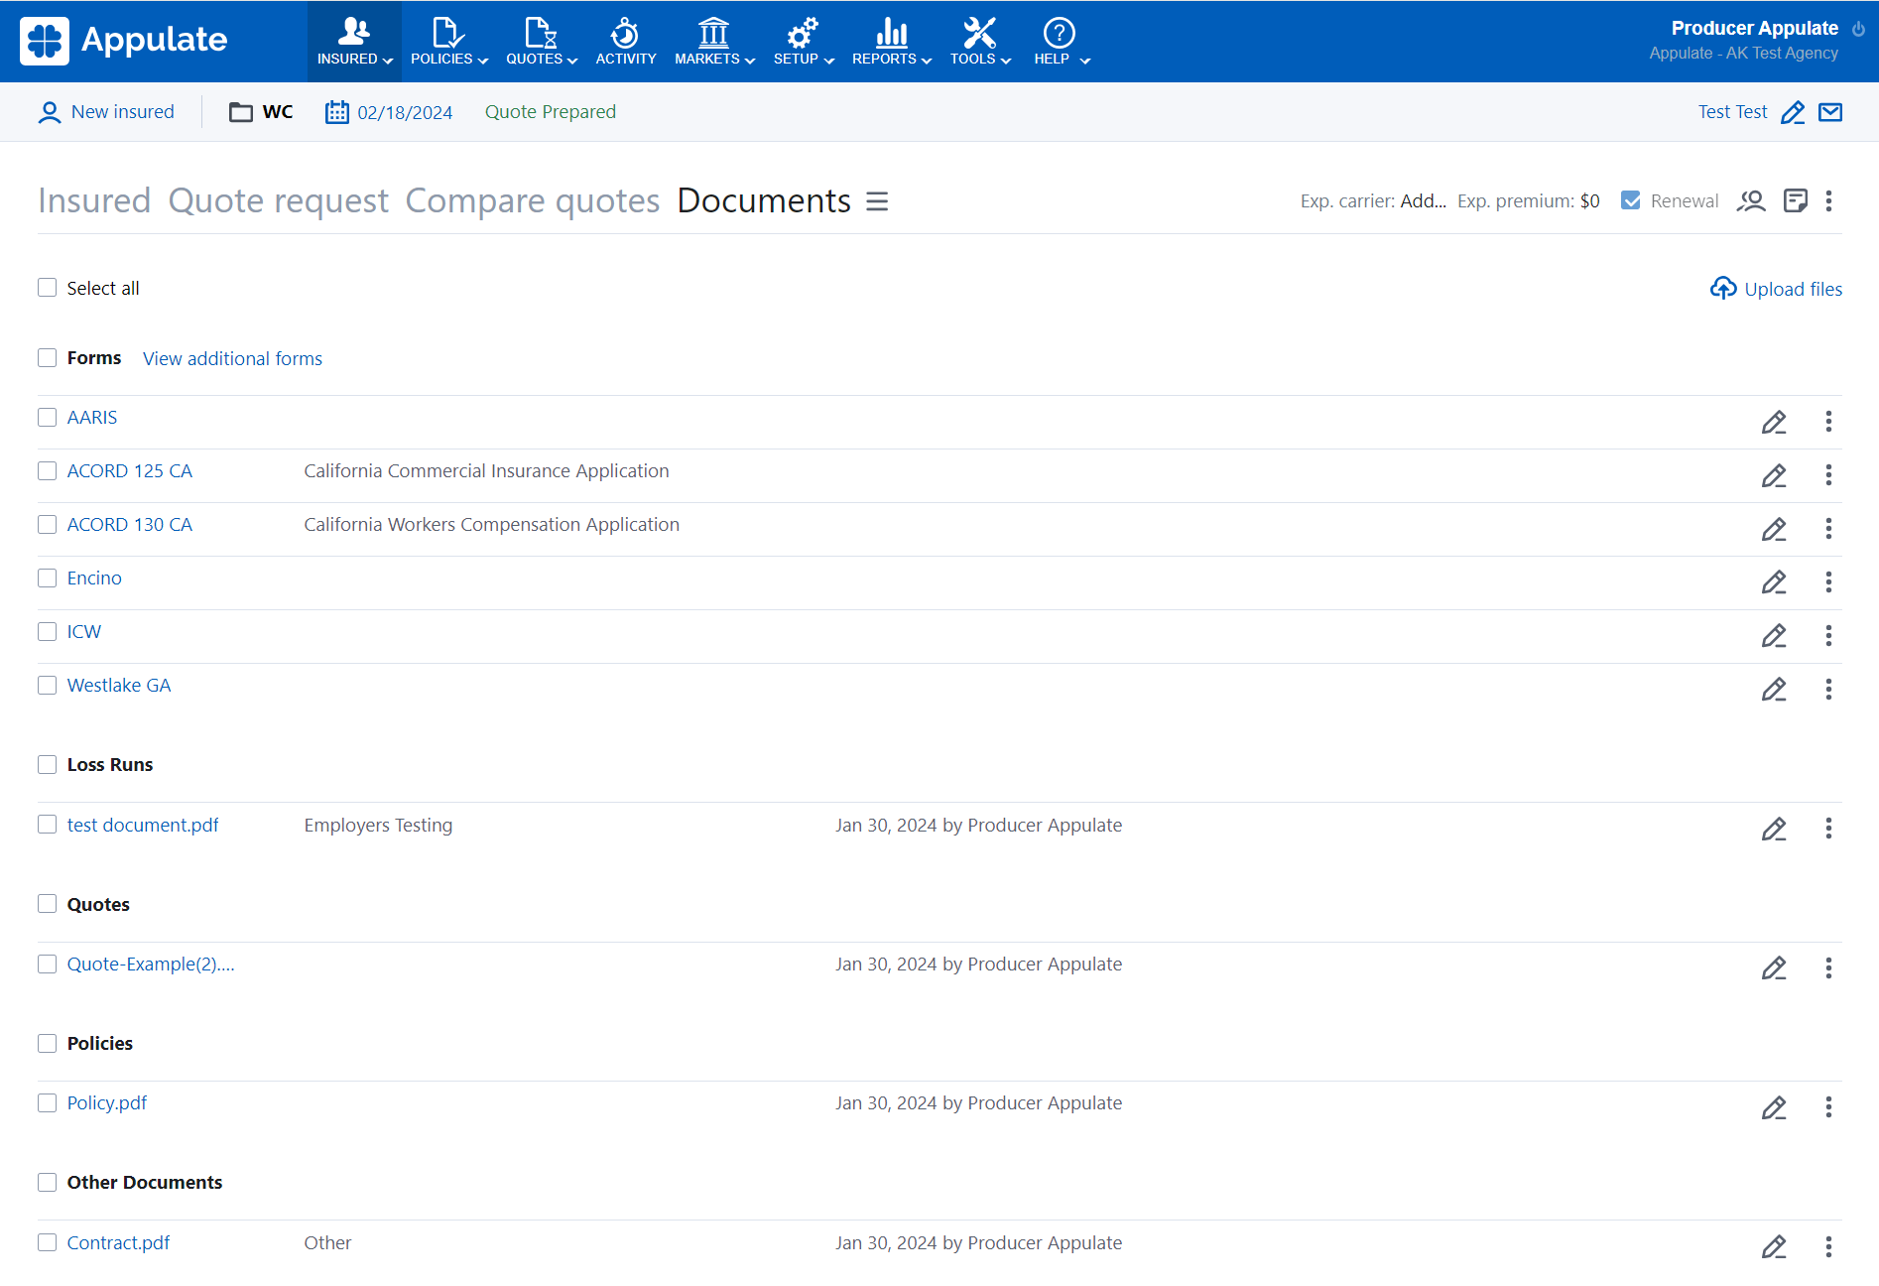Edit the Test Test contact pencil icon
This screenshot has width=1879, height=1286.
pyautogui.click(x=1793, y=112)
